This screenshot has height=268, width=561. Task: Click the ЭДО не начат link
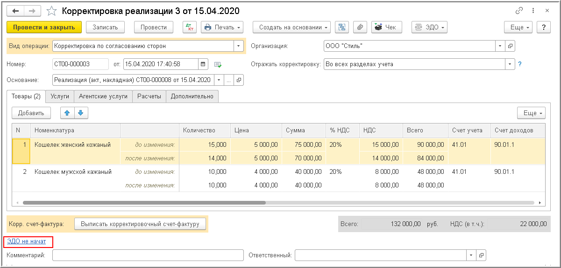(x=27, y=241)
